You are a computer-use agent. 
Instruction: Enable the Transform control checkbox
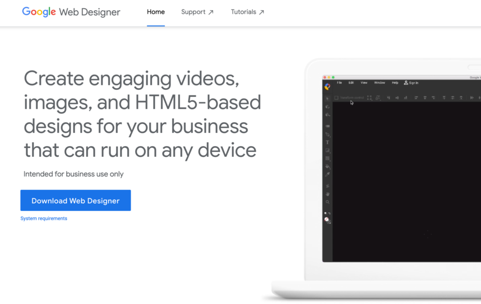[x=336, y=98]
